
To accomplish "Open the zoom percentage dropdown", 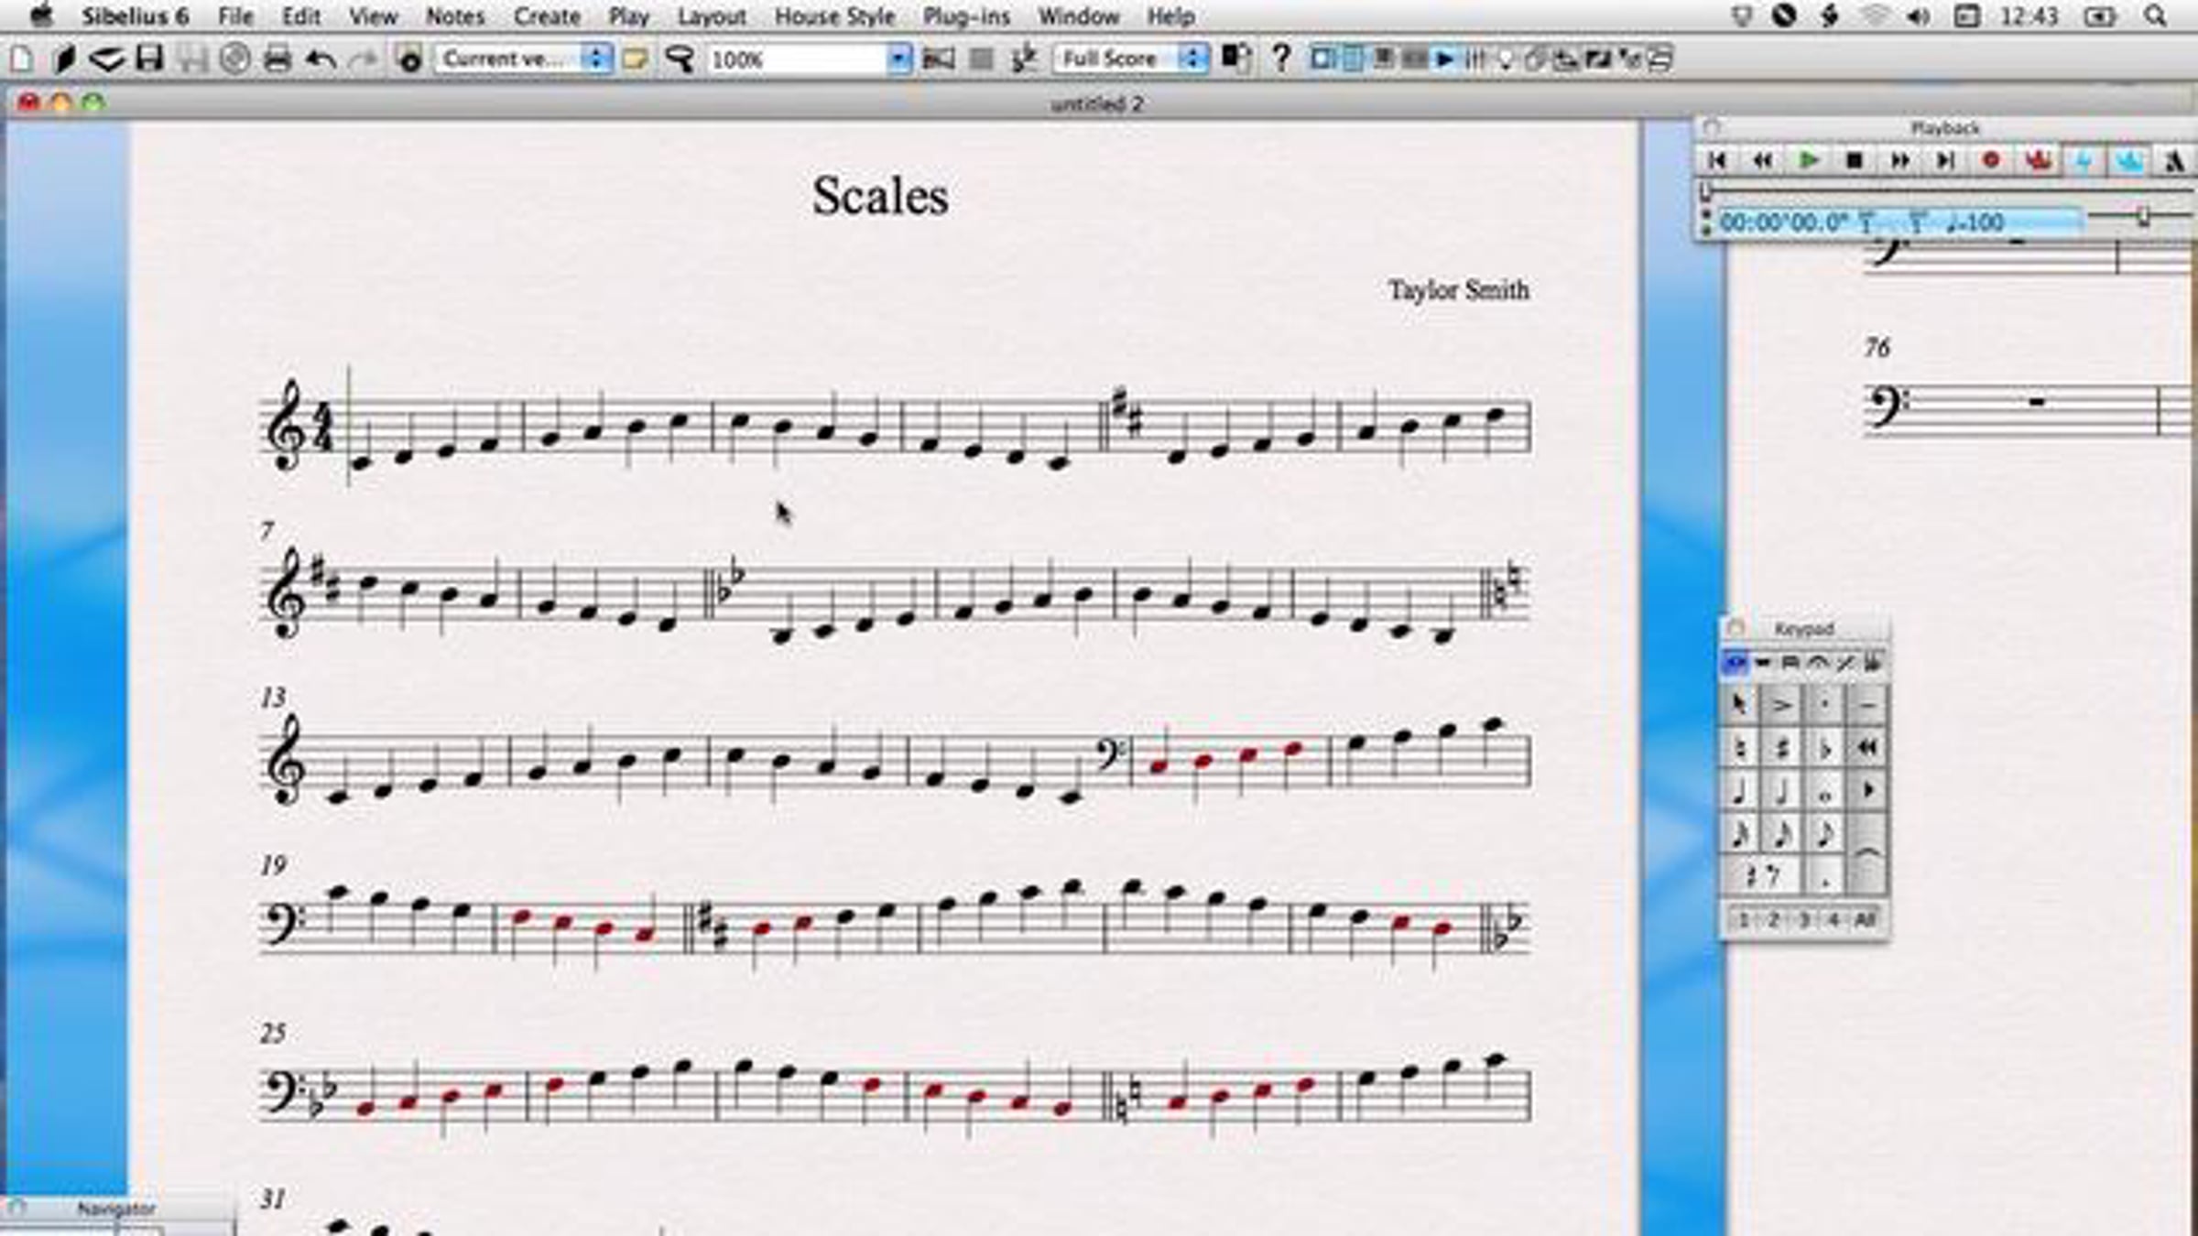I will [899, 60].
